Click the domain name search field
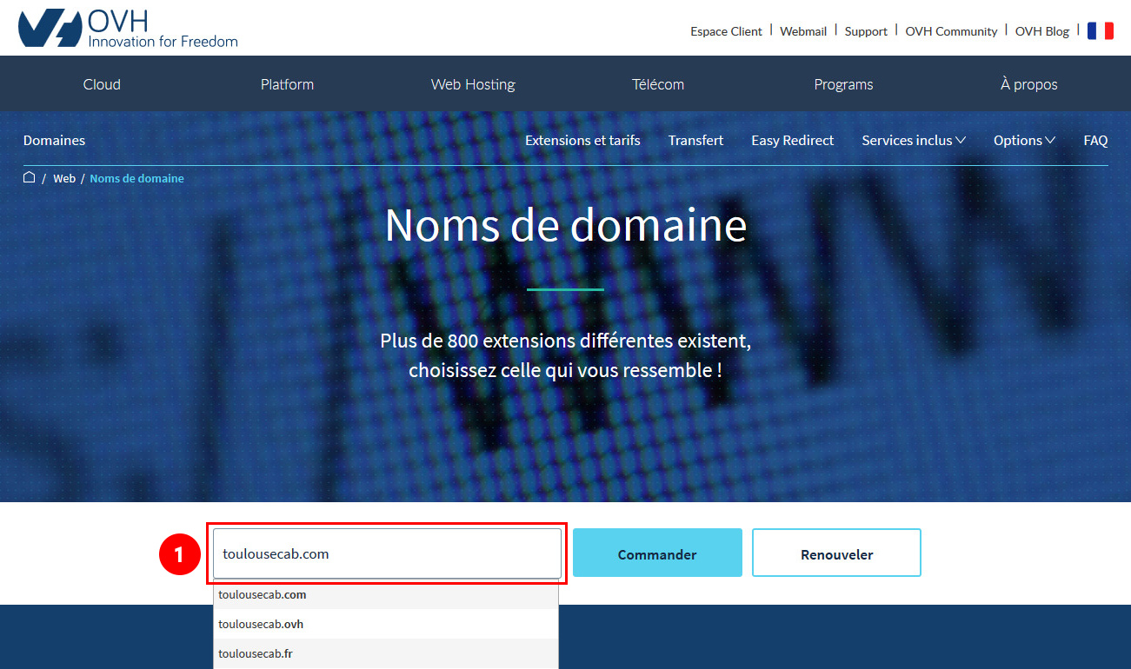 tap(387, 553)
